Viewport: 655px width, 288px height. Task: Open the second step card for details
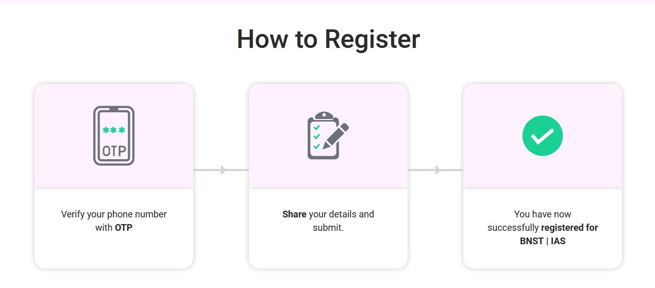[x=328, y=176]
